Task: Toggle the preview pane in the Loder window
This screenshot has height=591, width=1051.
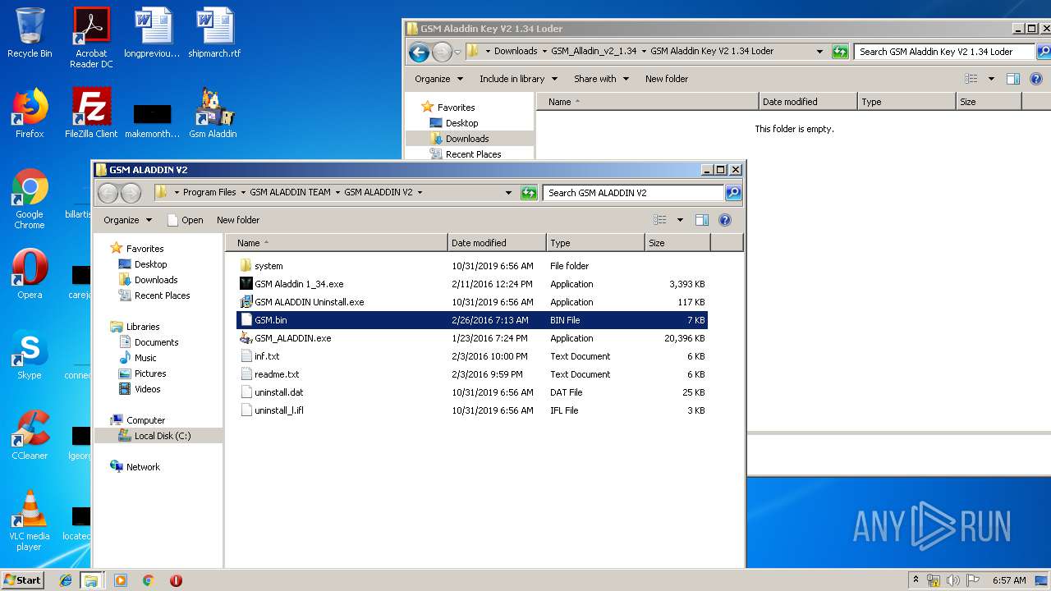Action: [1013, 79]
